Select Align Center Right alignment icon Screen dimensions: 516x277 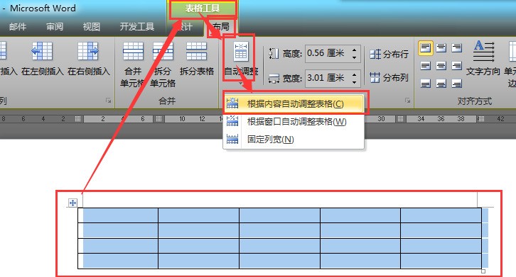(x=456, y=66)
